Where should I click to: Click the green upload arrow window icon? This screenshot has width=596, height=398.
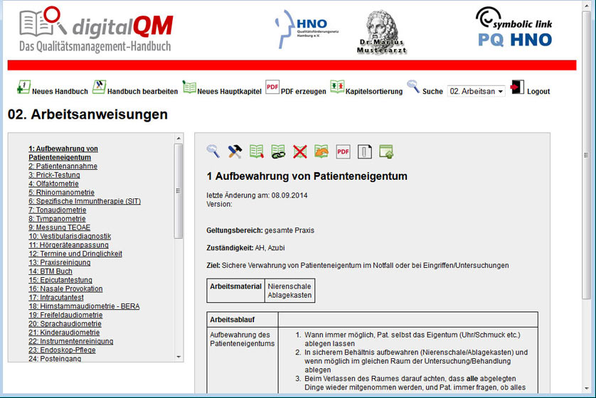click(x=386, y=151)
